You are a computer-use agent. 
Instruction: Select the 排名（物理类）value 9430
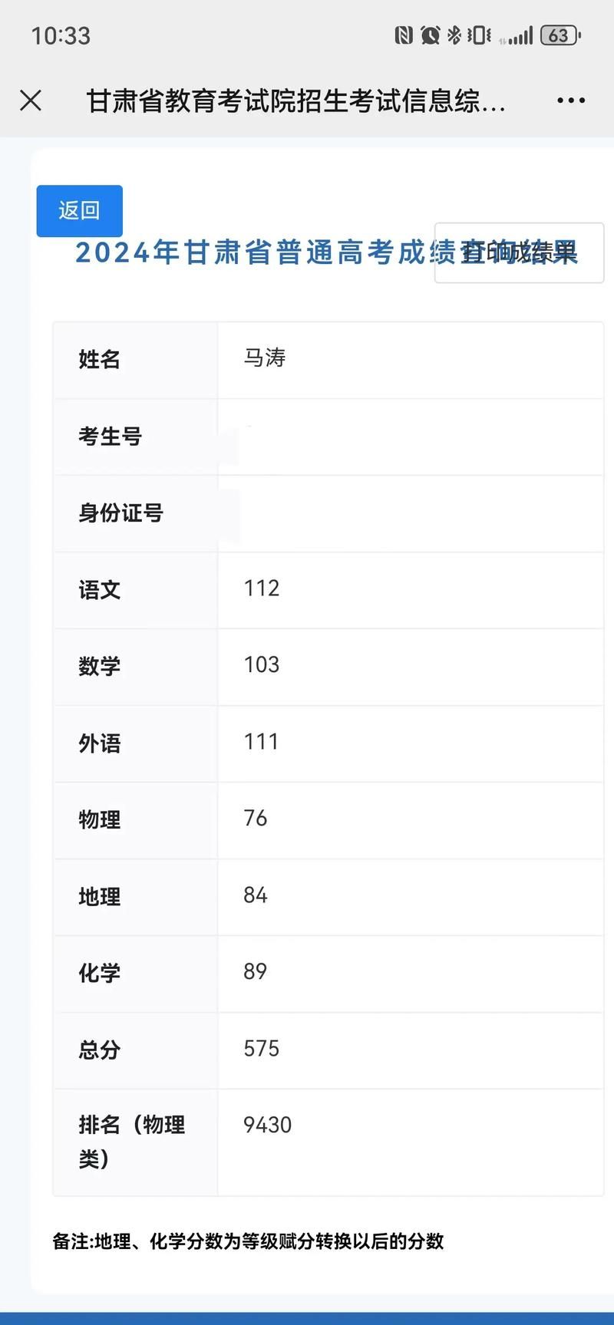(268, 1125)
